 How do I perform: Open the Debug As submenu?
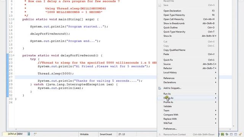(x=188, y=98)
